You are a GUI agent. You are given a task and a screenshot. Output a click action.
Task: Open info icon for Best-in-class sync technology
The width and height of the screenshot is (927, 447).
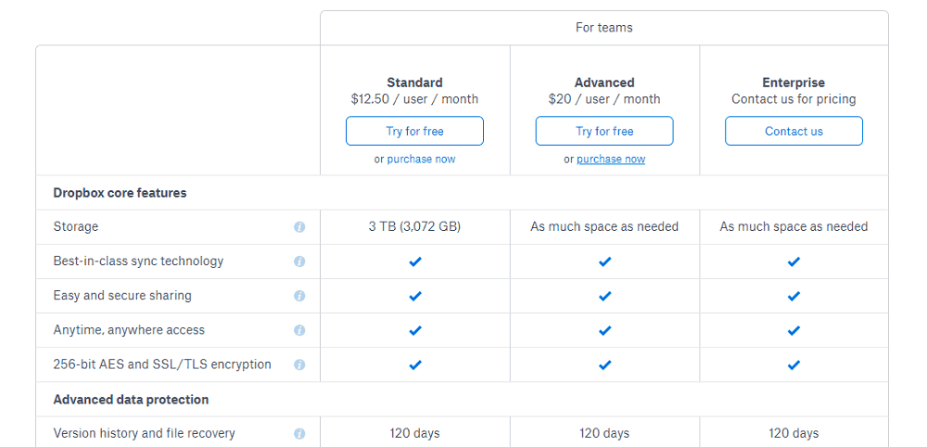coord(299,262)
